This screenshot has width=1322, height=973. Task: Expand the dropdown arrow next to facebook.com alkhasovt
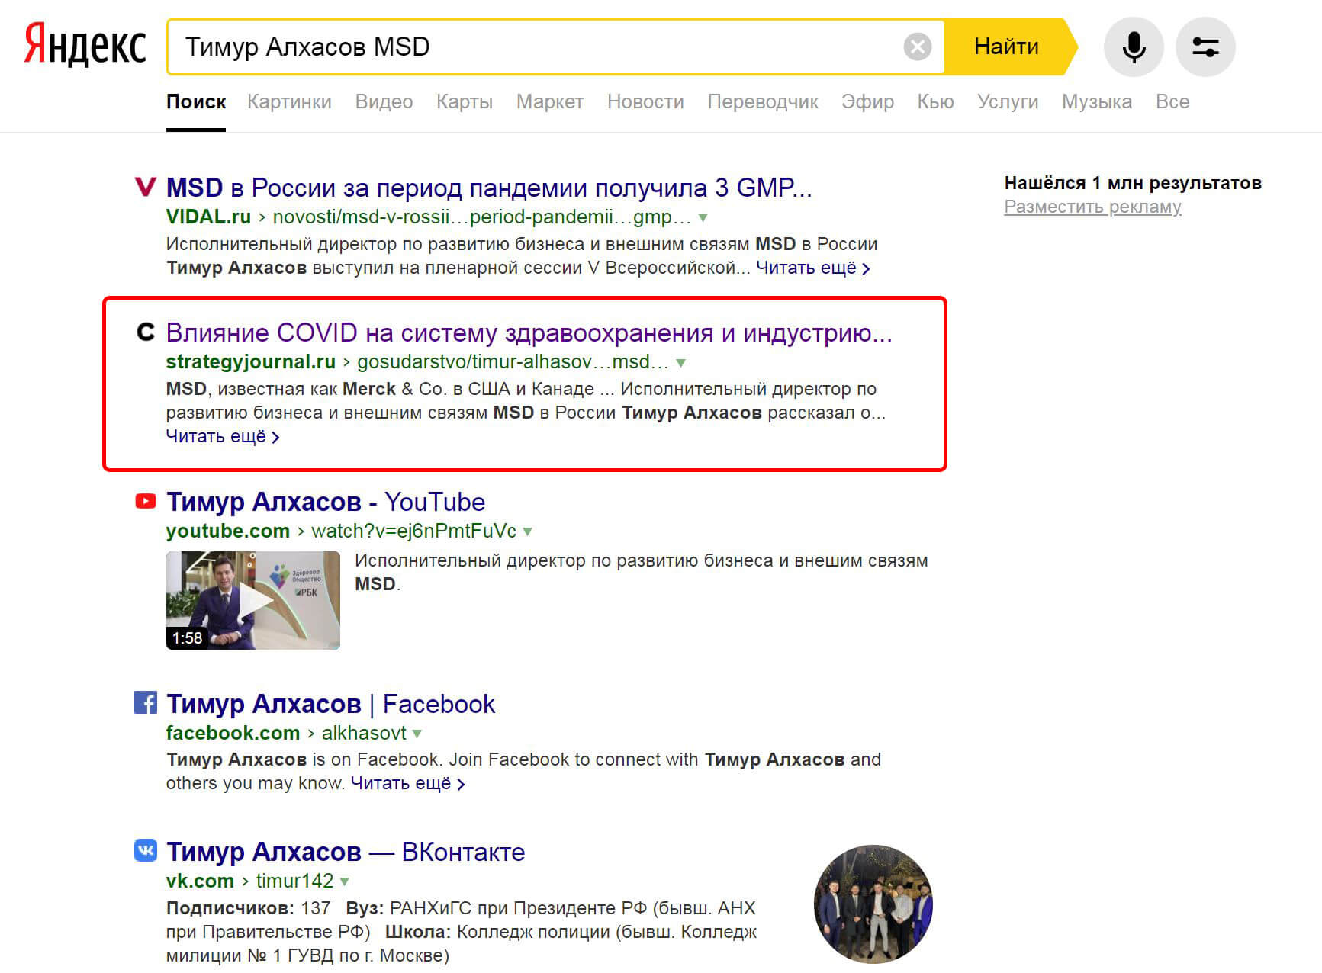pos(417,734)
